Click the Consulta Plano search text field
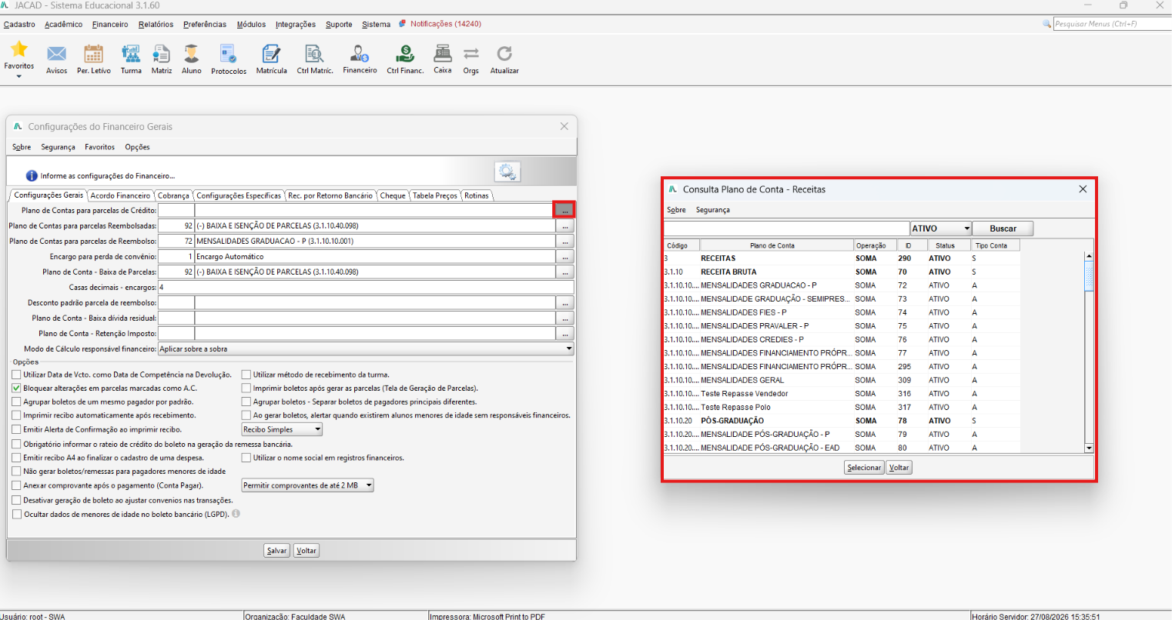 click(x=786, y=228)
